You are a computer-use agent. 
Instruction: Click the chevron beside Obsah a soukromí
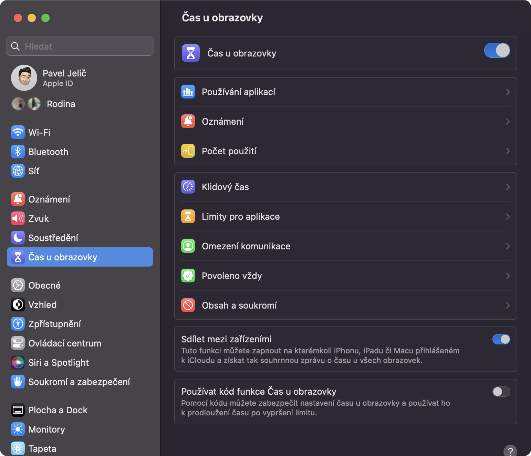tap(508, 305)
